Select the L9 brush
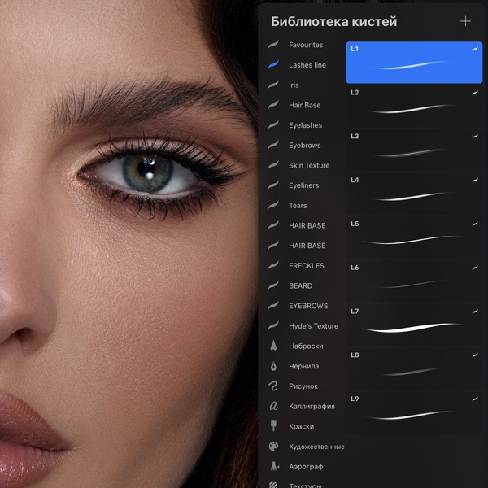The height and width of the screenshot is (488, 488). (x=414, y=412)
